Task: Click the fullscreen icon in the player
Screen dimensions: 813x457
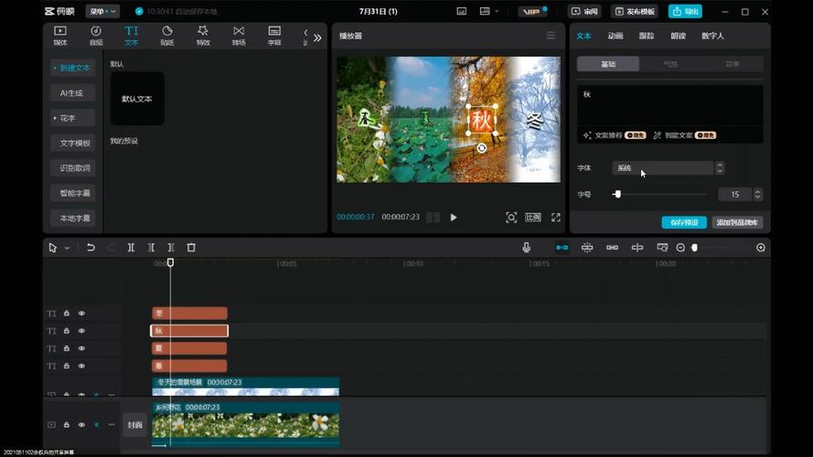Action: point(555,218)
